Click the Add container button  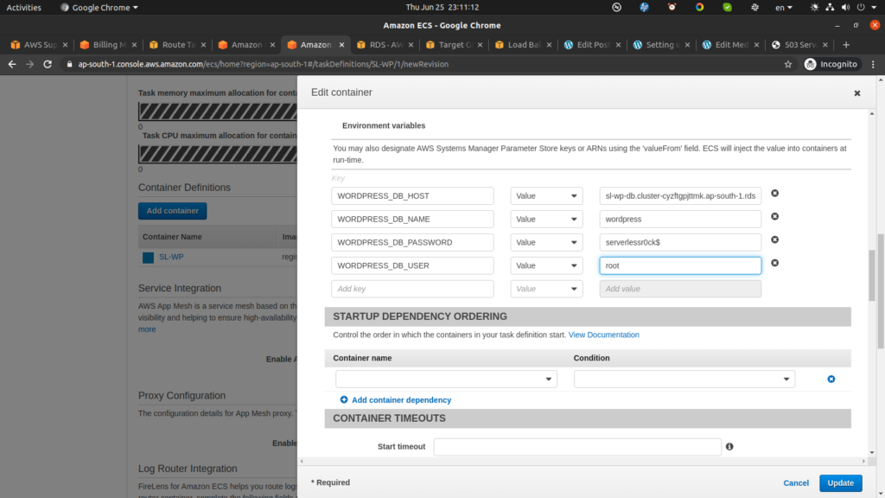coord(172,211)
